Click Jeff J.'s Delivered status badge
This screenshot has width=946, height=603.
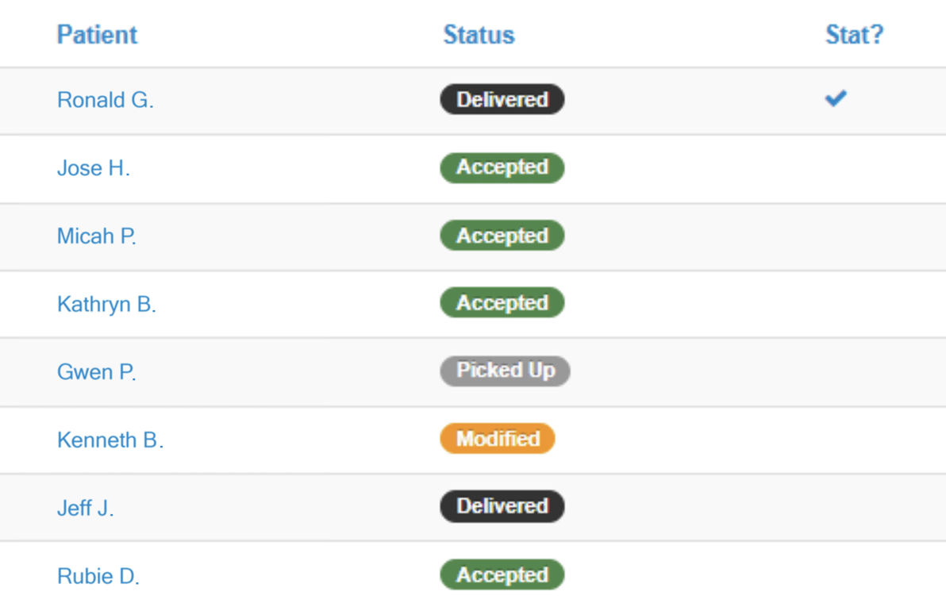tap(502, 506)
